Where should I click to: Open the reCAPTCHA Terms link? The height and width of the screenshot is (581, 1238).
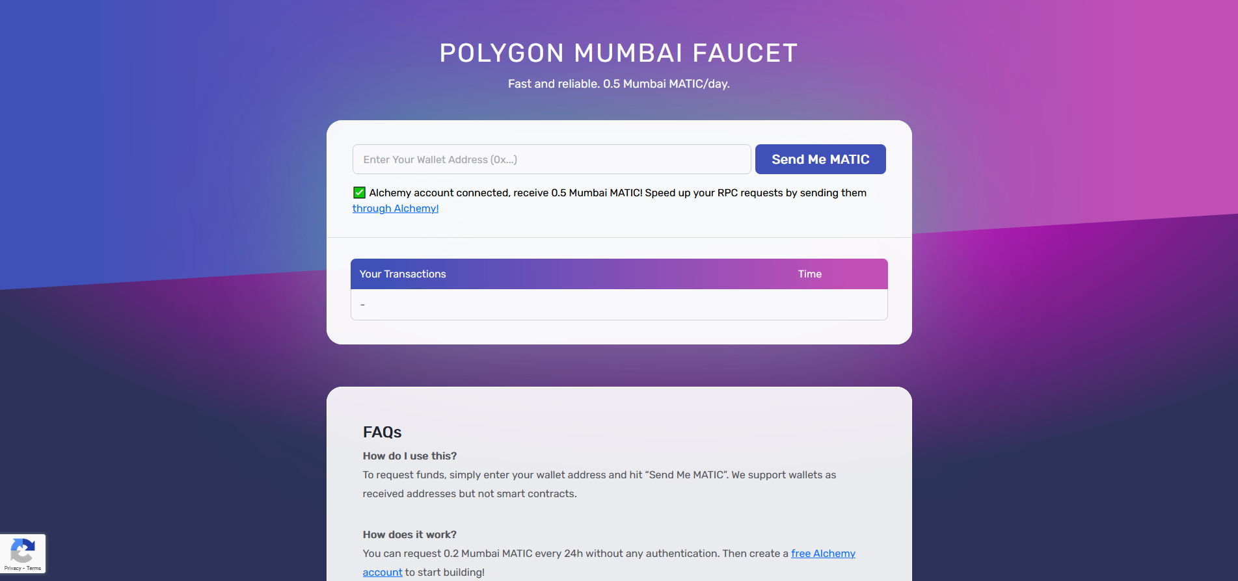click(34, 568)
